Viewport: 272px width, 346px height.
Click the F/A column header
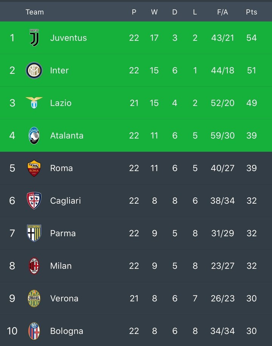223,12
